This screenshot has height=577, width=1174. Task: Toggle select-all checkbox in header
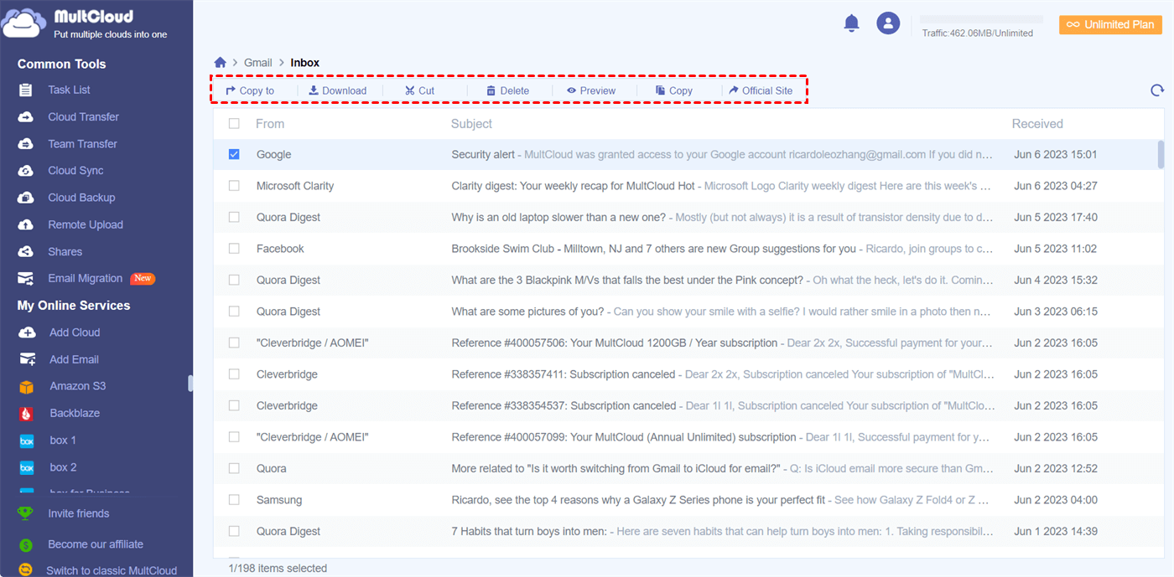pos(234,123)
